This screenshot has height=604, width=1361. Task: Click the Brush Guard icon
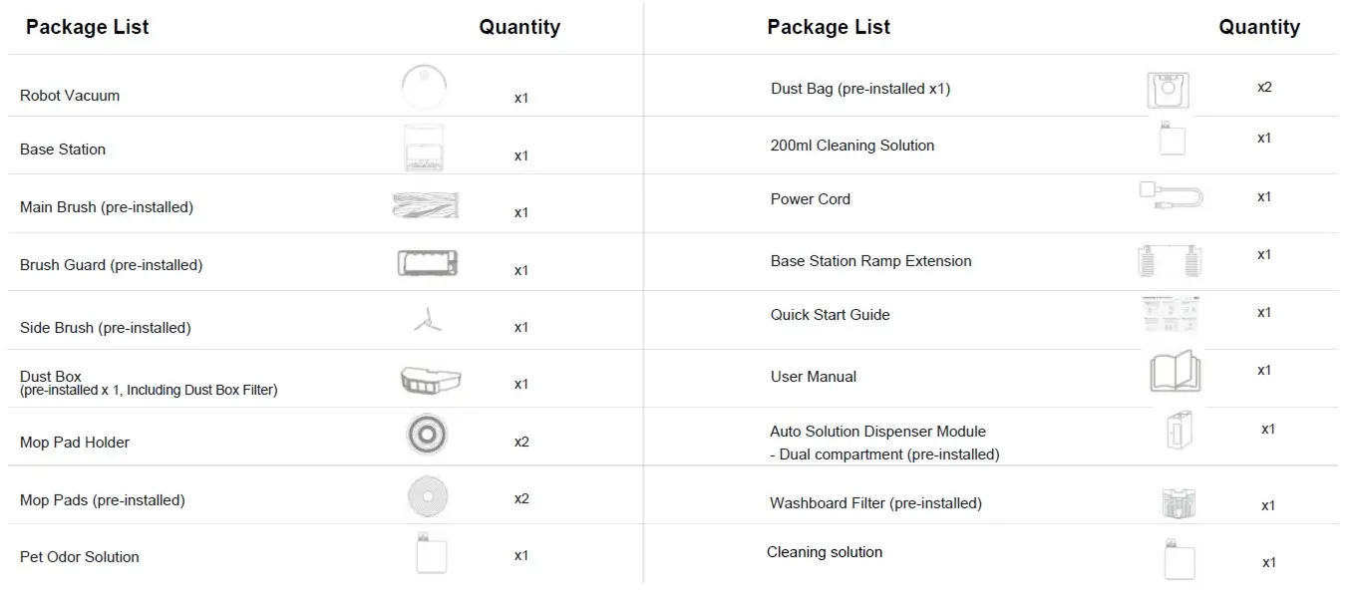427,263
